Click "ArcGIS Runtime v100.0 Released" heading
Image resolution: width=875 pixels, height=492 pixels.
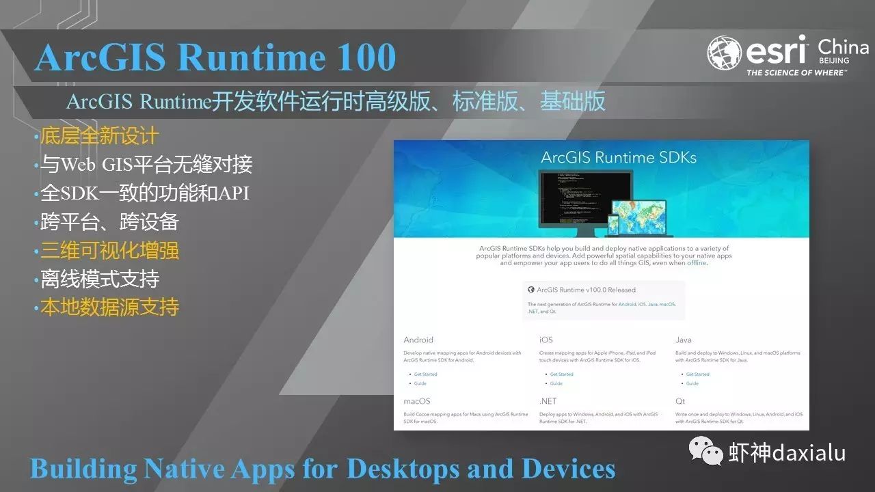coord(586,290)
